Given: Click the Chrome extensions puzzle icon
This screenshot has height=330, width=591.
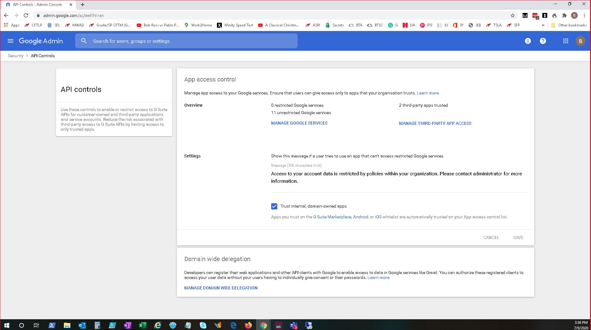Looking at the screenshot, I should point(565,15).
